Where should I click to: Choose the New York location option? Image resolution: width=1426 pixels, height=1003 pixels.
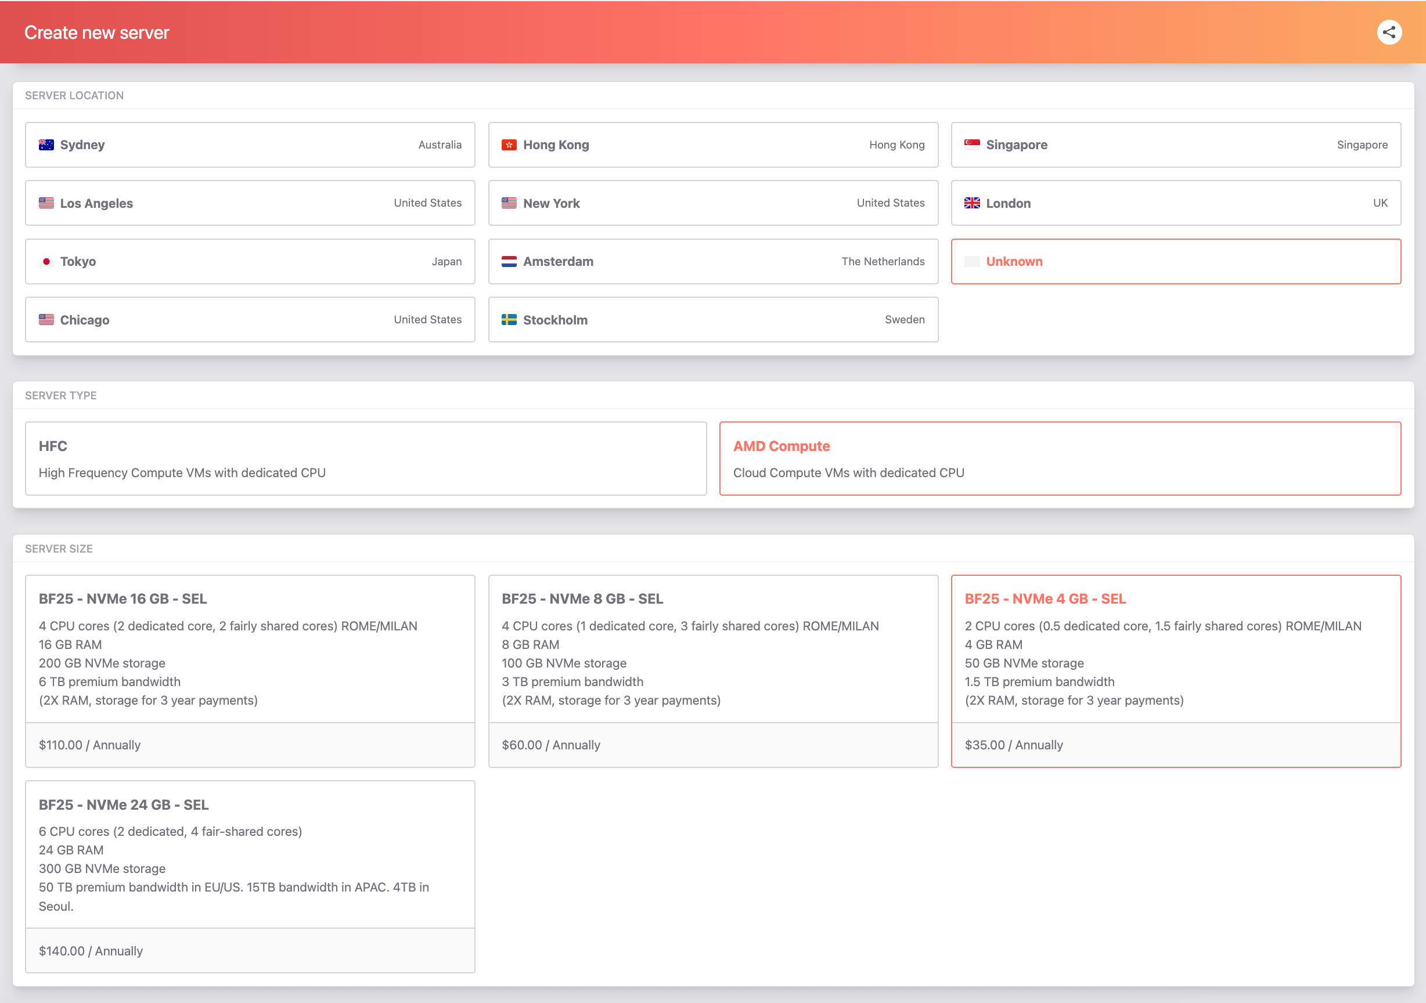tap(713, 203)
